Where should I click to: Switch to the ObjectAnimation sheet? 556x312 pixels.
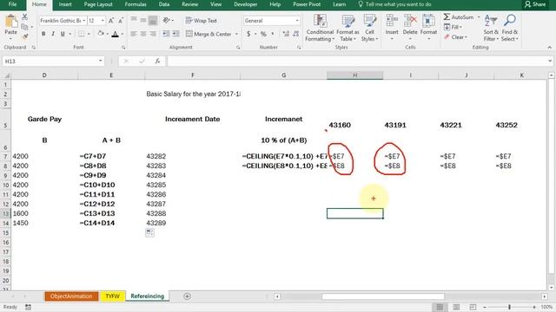(71, 296)
